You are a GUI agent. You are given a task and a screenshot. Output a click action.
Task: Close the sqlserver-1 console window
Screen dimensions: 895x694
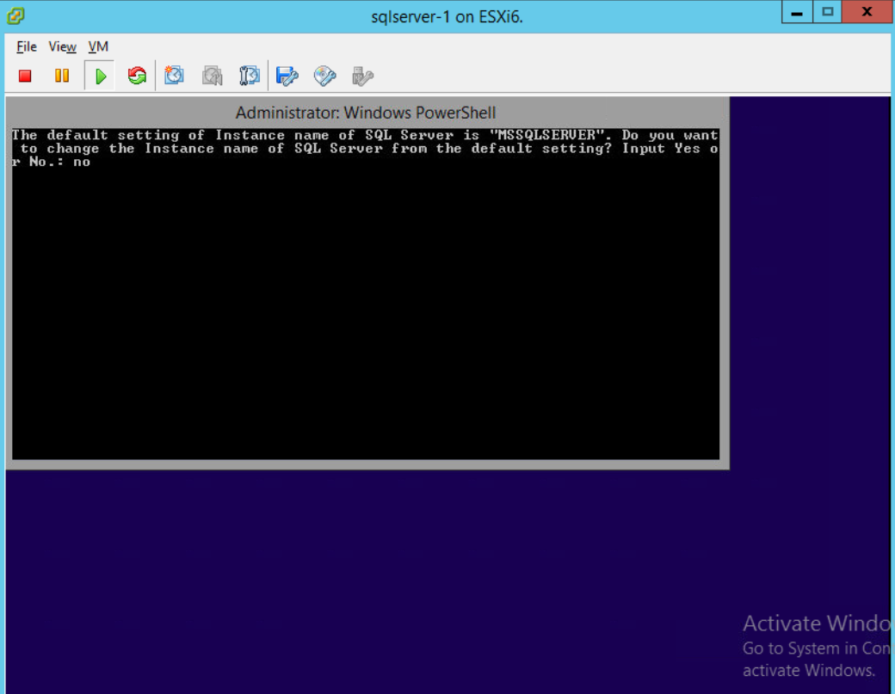[x=867, y=12]
